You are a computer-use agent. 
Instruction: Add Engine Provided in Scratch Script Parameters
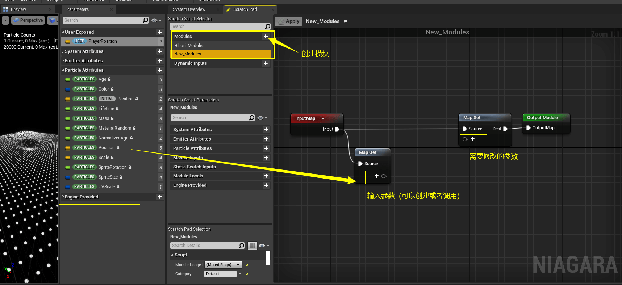coord(266,185)
